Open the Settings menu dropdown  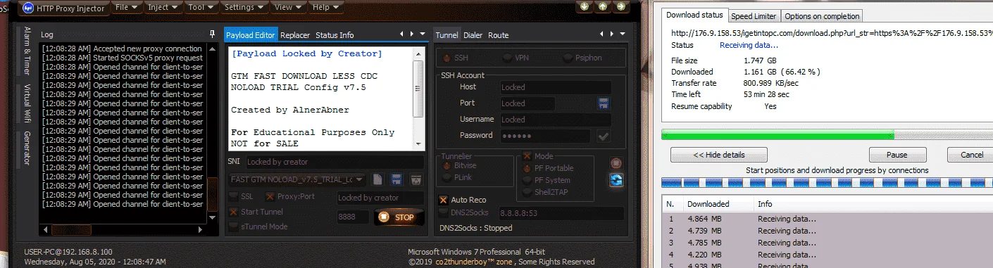click(244, 7)
